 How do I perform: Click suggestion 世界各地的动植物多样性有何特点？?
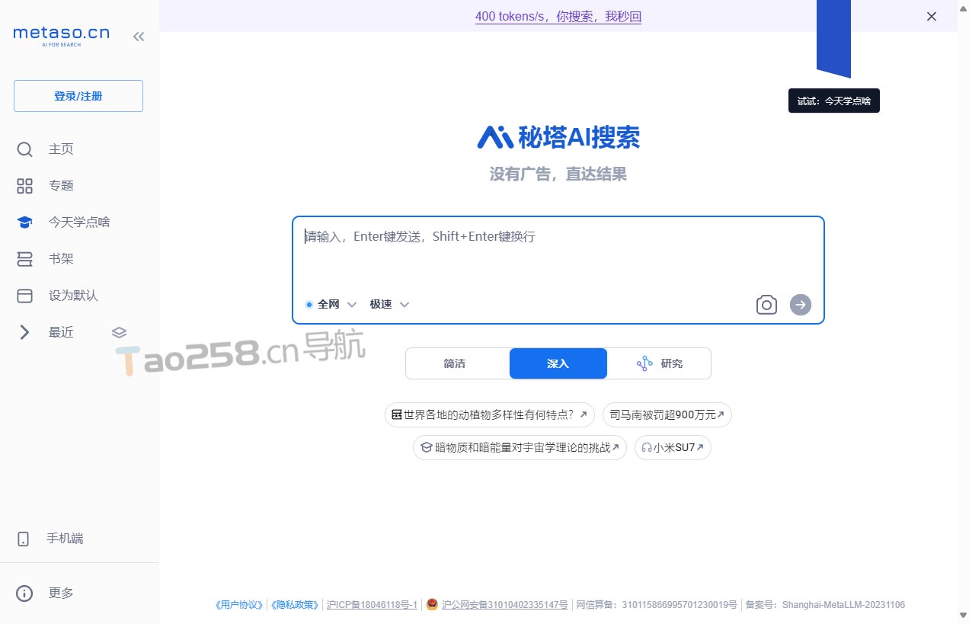(490, 414)
